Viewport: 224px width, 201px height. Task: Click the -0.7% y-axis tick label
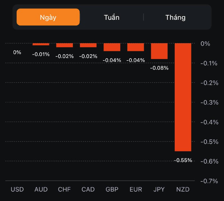pos(209,181)
